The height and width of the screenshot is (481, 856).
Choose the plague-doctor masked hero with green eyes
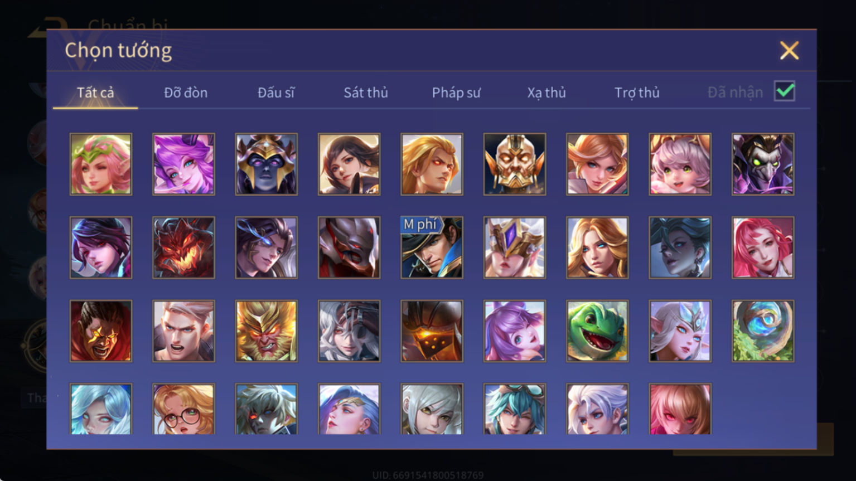coord(763,164)
